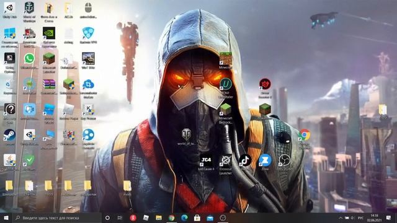Open Cortana circle on taskbar
This screenshot has width=397, height=223.
(x=107, y=217)
